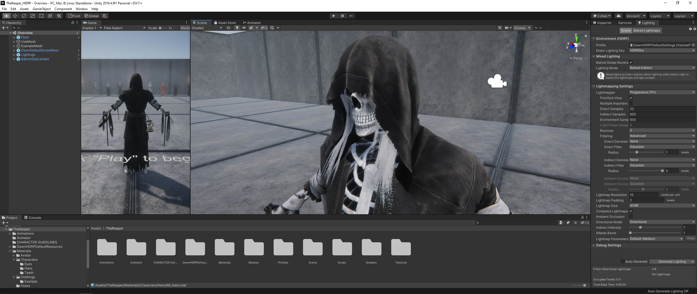The image size is (697, 294).
Task: Toggle grid snapping icon in toolbar
Action: point(105,16)
